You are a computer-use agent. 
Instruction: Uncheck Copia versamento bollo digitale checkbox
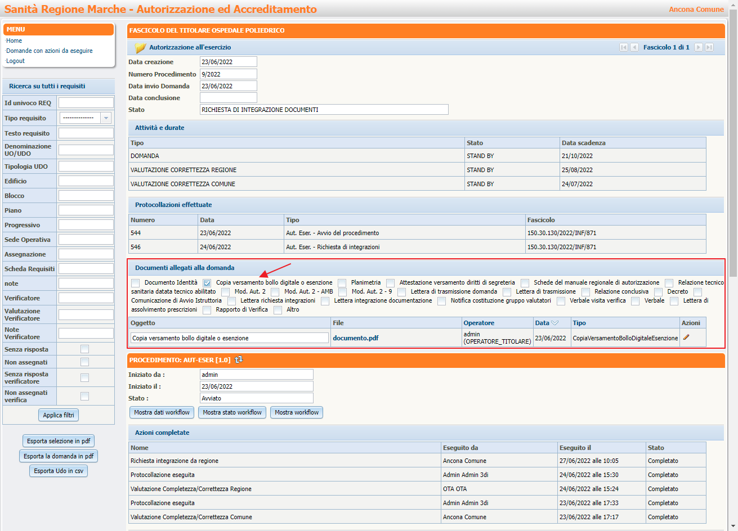[207, 283]
